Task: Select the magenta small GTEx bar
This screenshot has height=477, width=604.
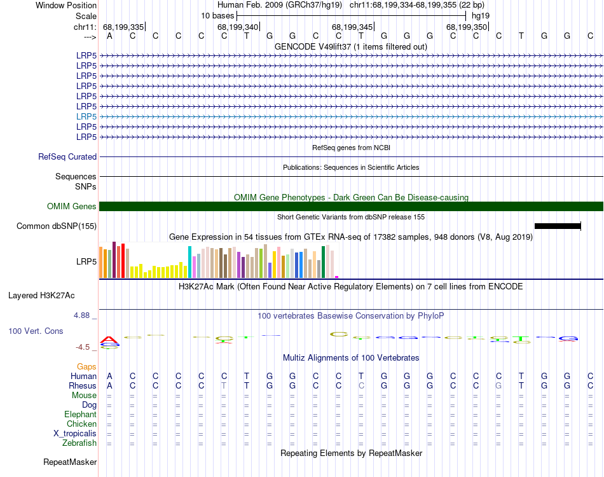Action: pyautogui.click(x=337, y=277)
